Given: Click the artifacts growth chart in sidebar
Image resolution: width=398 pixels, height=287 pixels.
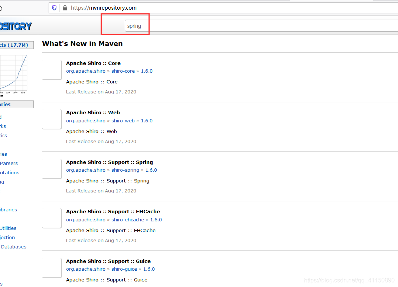Looking at the screenshot, I should tap(14, 75).
